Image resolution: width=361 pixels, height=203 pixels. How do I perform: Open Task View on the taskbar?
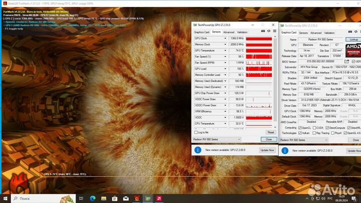point(81,198)
